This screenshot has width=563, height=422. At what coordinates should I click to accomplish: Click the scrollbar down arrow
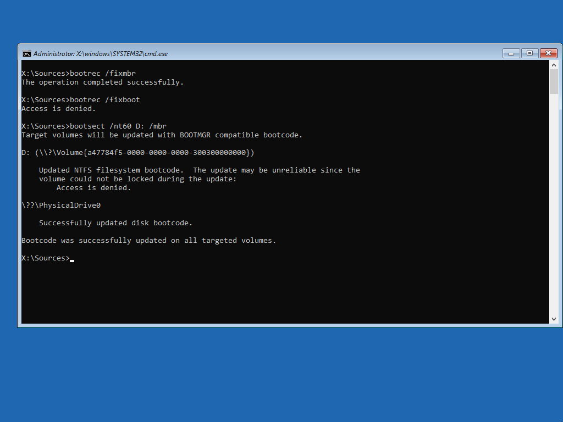(x=554, y=319)
